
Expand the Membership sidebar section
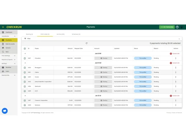pos(15,75)
